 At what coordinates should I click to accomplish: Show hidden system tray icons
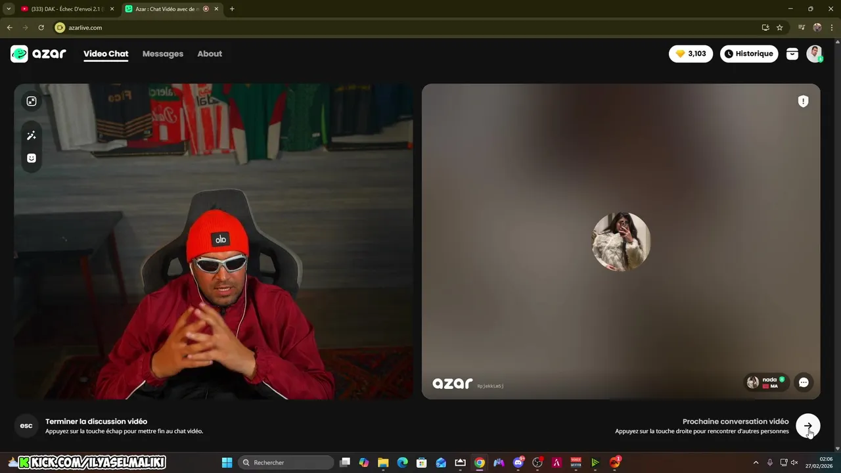click(x=756, y=462)
